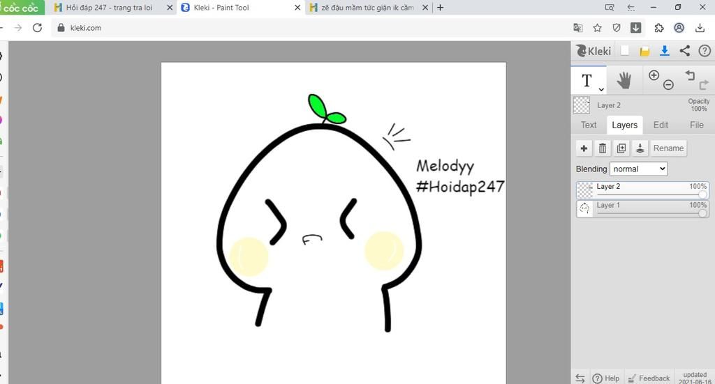The width and height of the screenshot is (715, 384).
Task: Adjust Layer 1 opacity slider handle
Action: coord(702,213)
